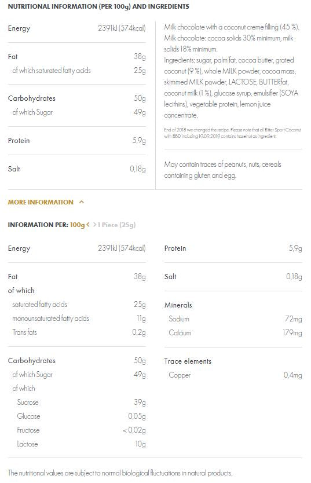Collapse the MORE INFORMATION section
The height and width of the screenshot is (483, 311).
41,202
